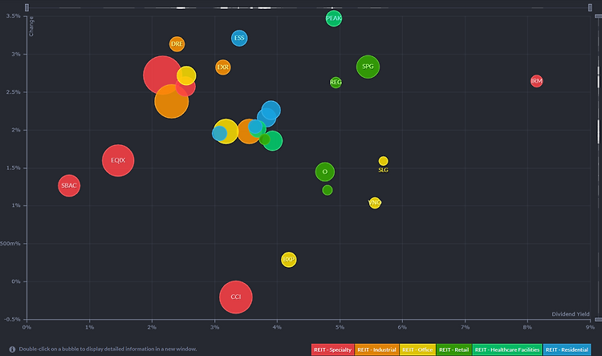602x356 pixels.
Task: Toggle REIT - Office legend filter
Action: click(417, 350)
